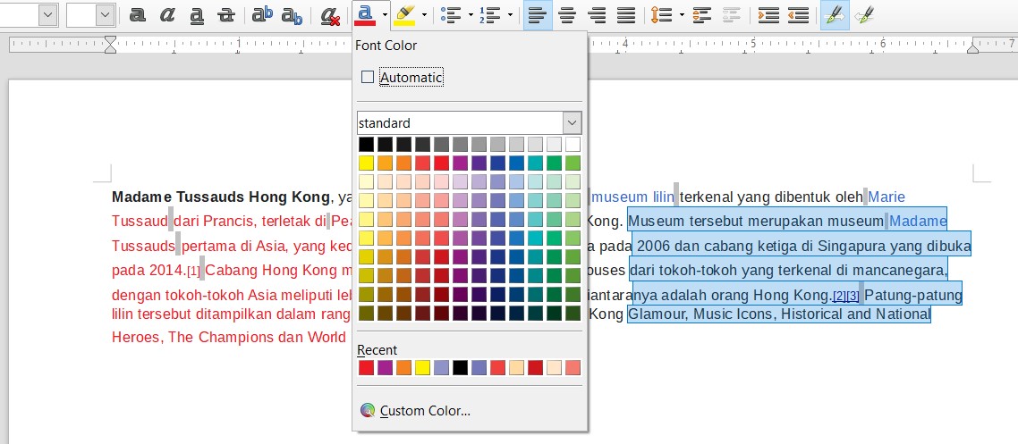Open the Line Spacing dropdown arrow
Image resolution: width=1018 pixels, height=444 pixels.
click(x=682, y=15)
